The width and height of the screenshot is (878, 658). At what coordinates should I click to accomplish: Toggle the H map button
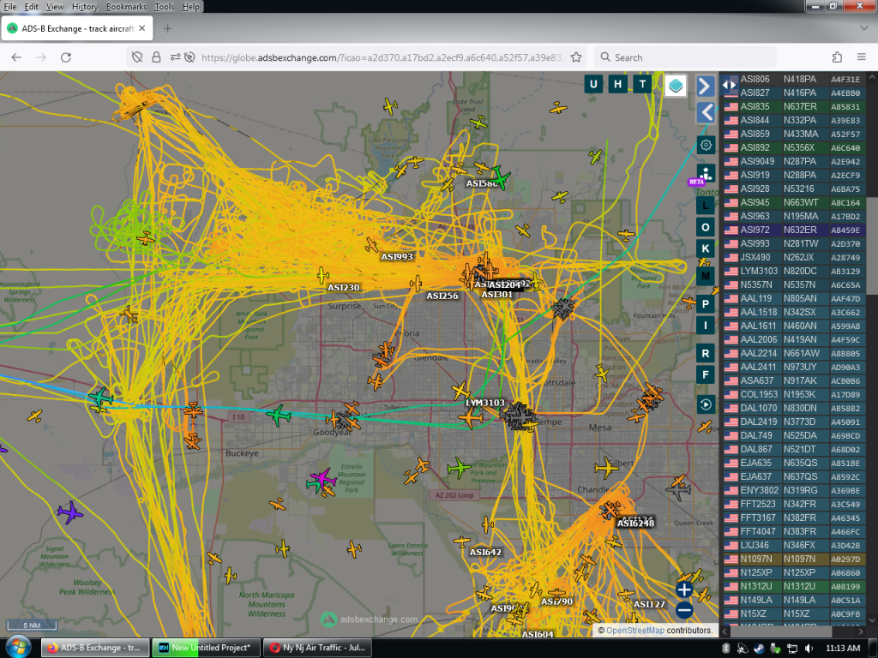click(x=617, y=85)
